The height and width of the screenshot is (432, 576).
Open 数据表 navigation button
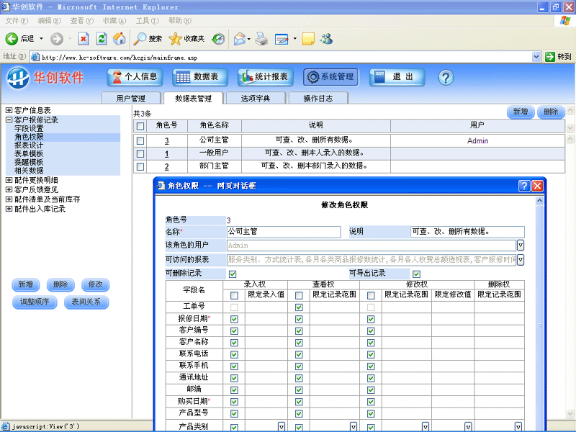coord(200,77)
